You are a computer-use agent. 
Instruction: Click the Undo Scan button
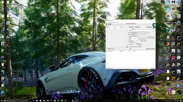(149, 27)
